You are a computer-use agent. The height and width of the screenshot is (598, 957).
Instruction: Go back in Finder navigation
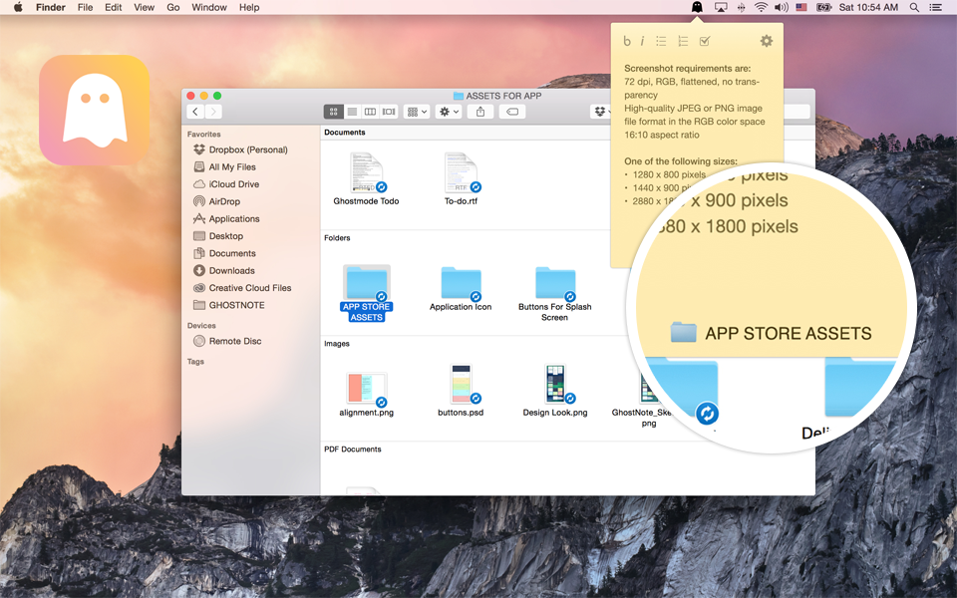click(195, 112)
